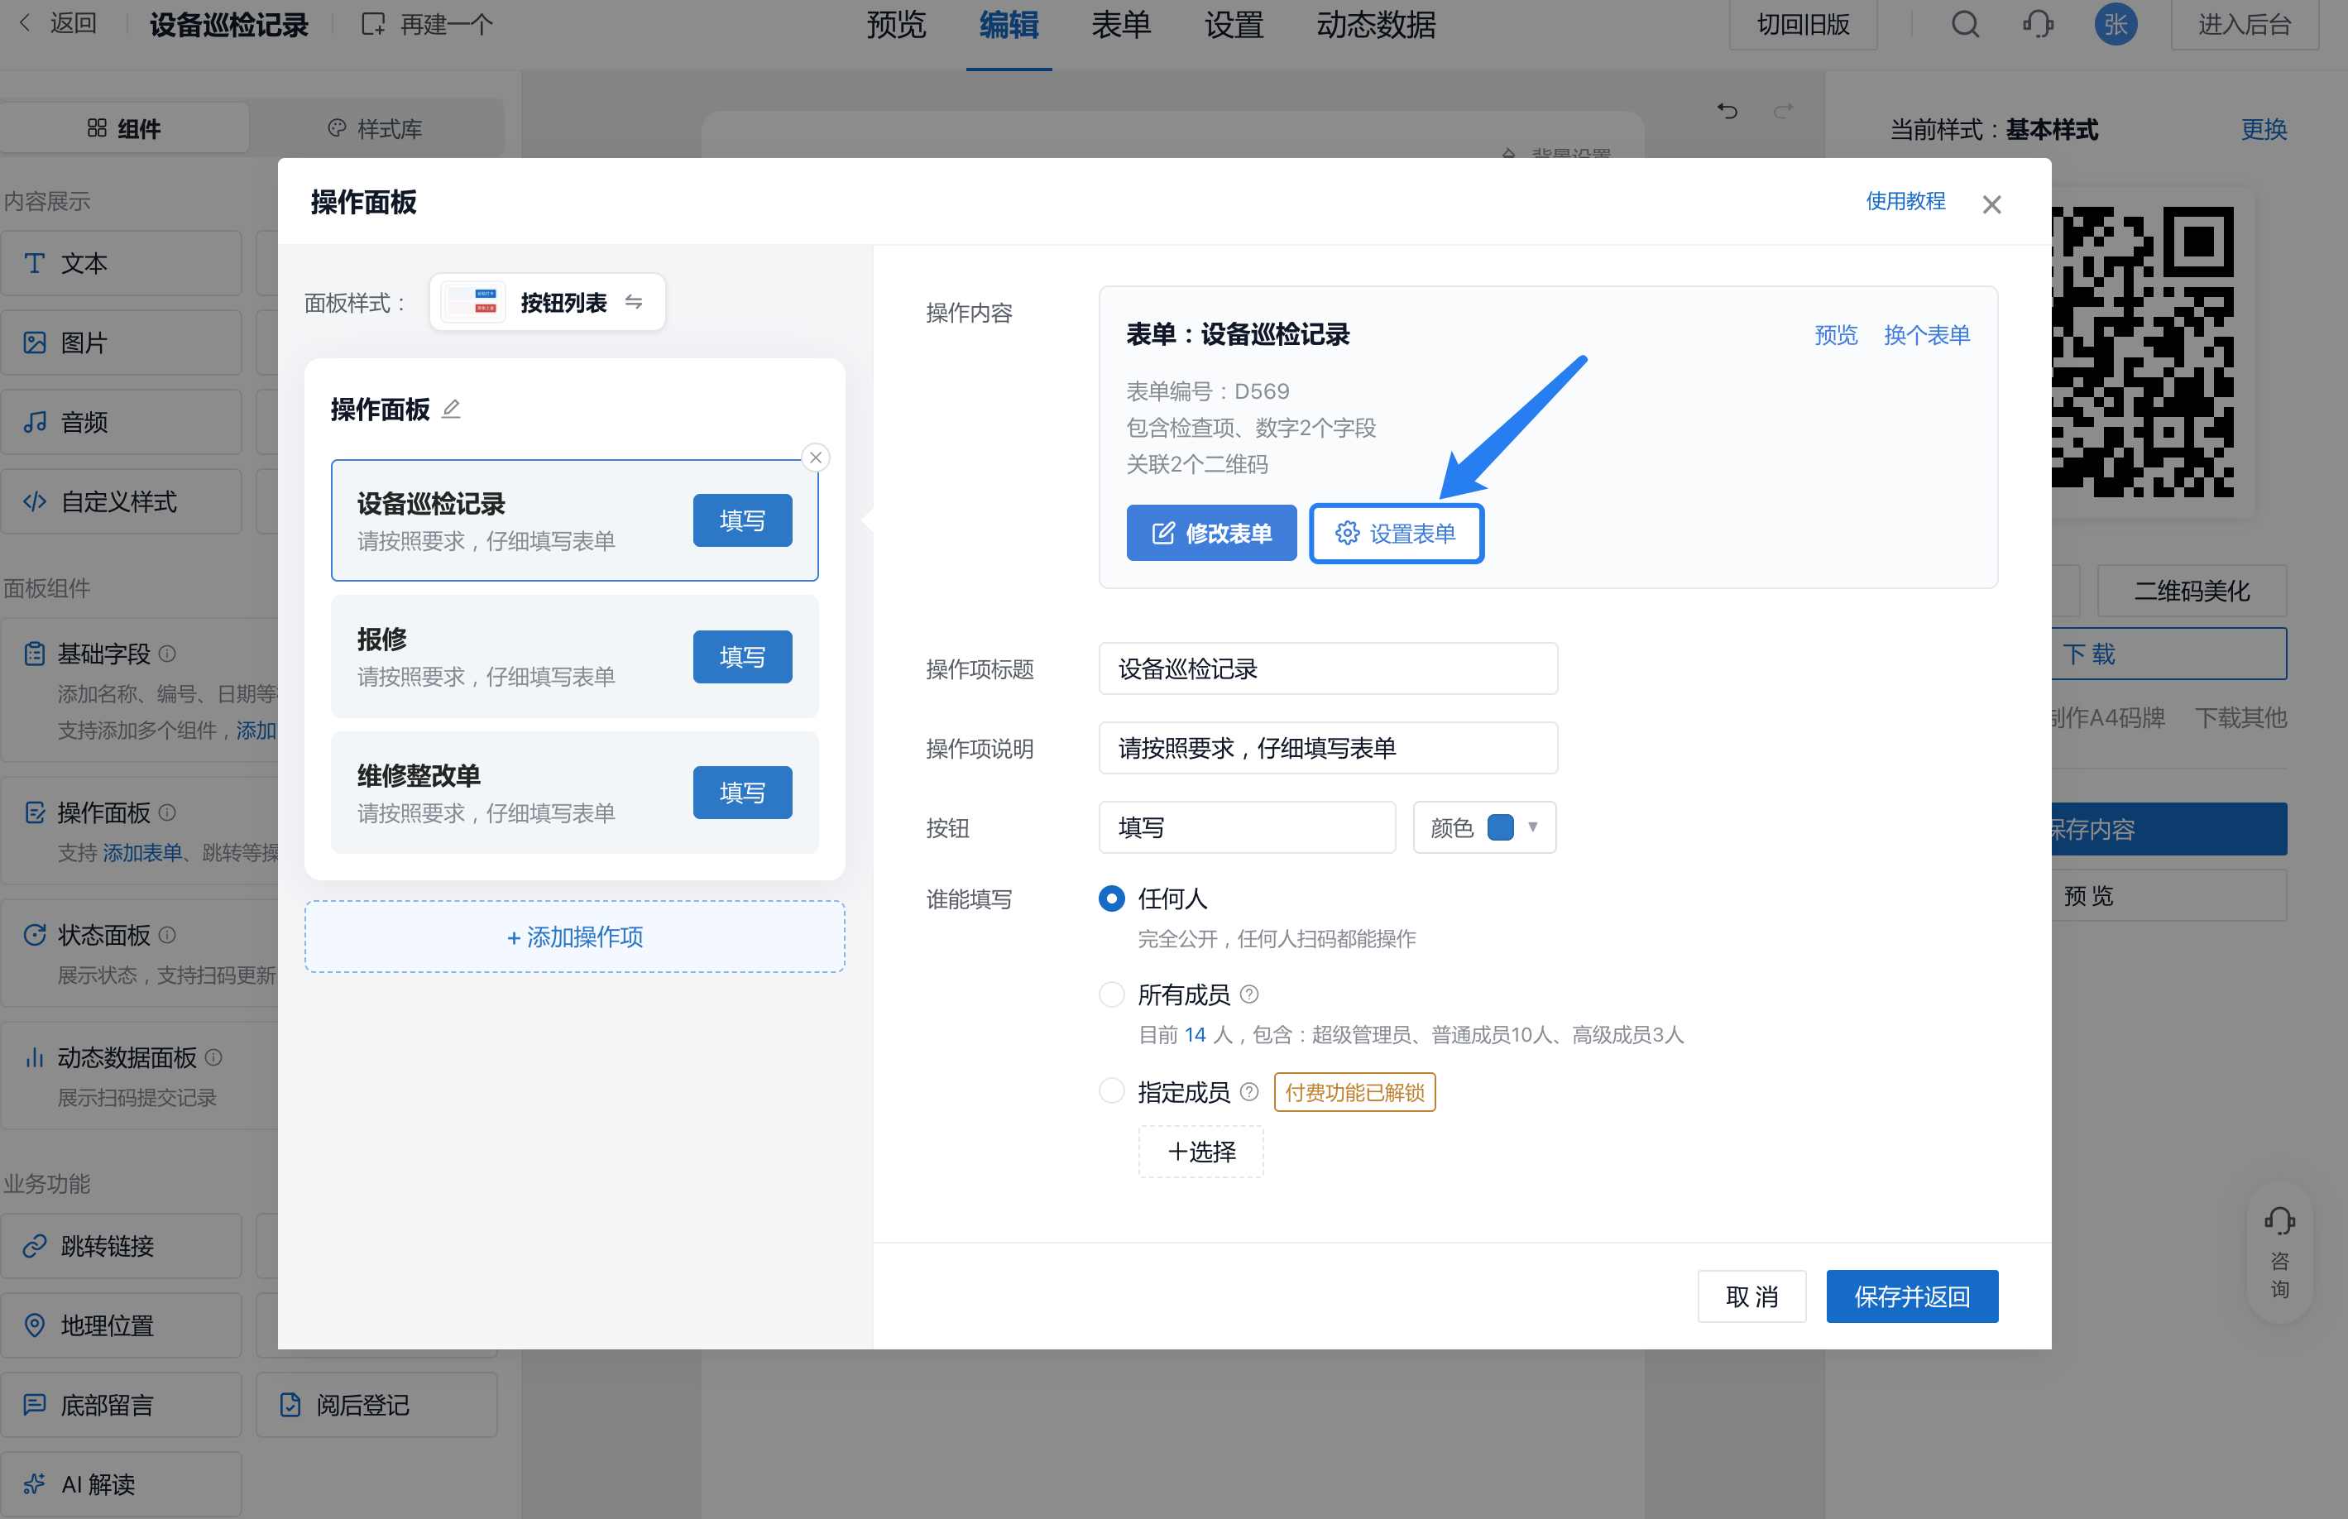2348x1519 pixels.
Task: Select the 所有成员 radio option
Action: pyautogui.click(x=1111, y=994)
